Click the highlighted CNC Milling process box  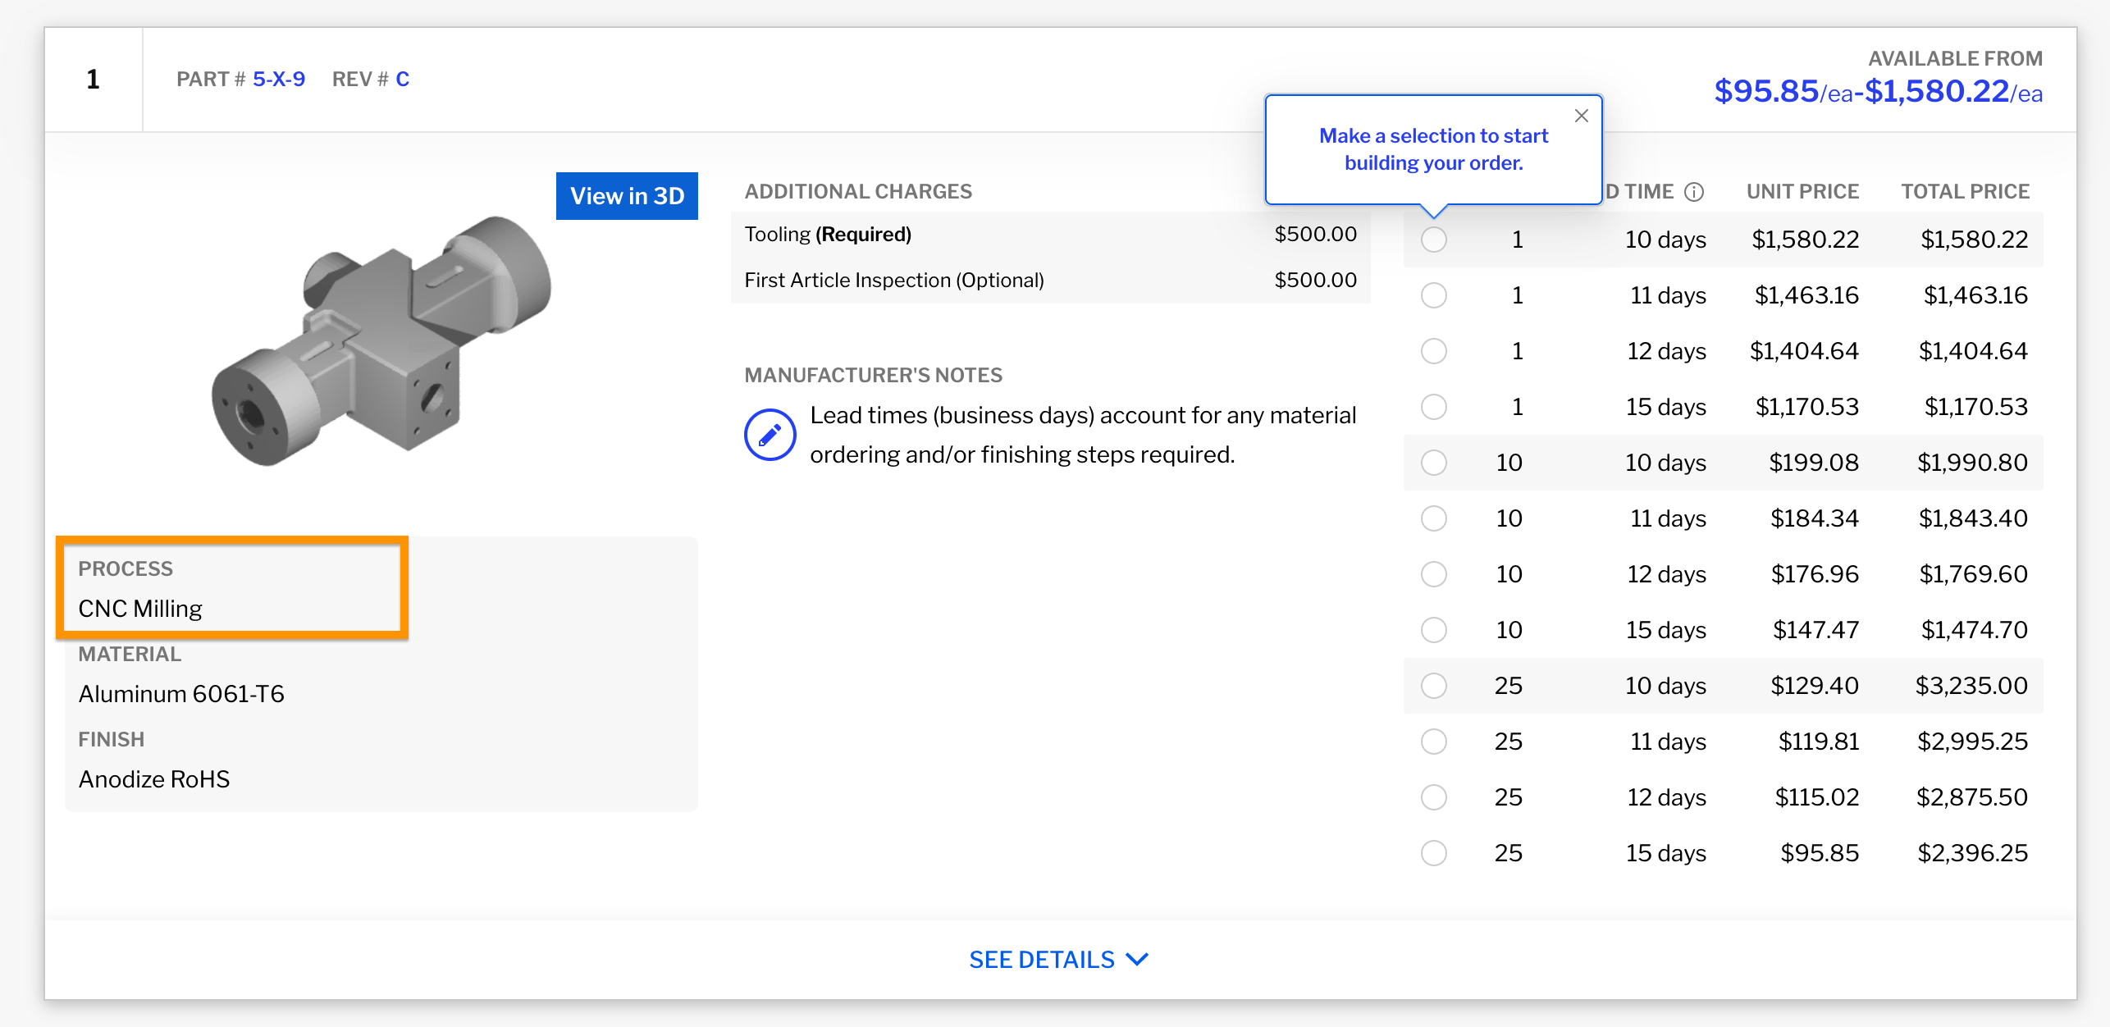[232, 588]
